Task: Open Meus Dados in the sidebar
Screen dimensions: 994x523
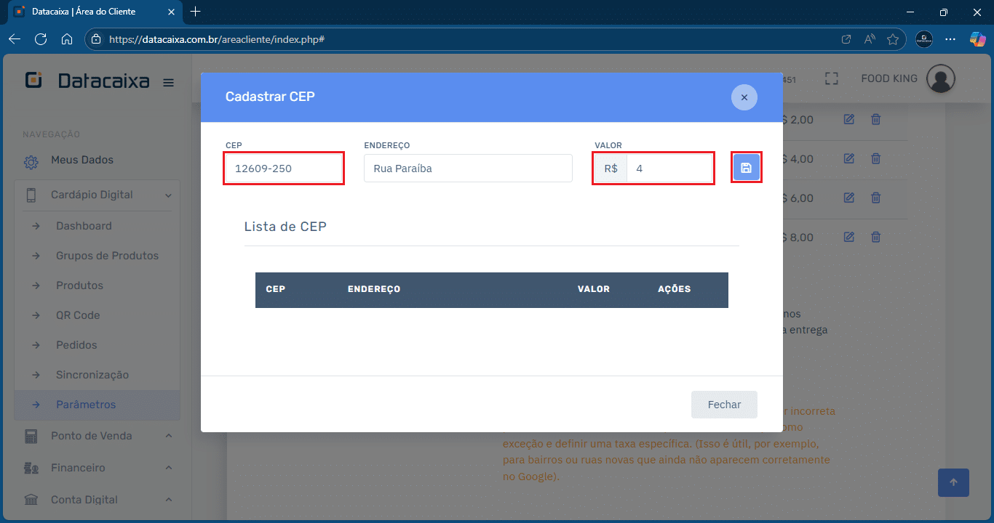Action: pos(81,160)
